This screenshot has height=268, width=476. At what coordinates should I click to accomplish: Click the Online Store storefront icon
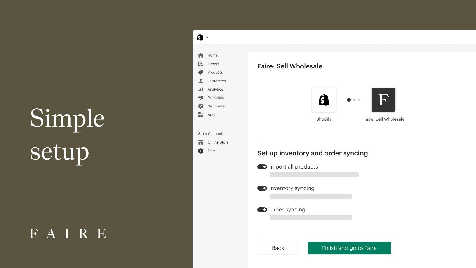click(201, 142)
